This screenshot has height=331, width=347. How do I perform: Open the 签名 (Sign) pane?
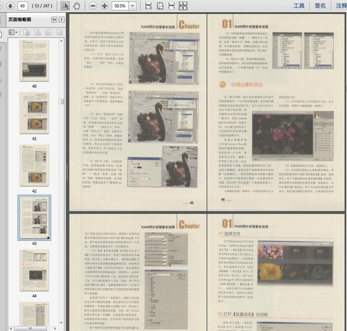320,6
